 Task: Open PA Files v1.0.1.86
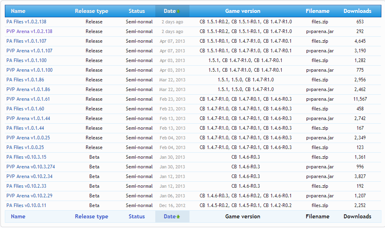click(x=25, y=80)
